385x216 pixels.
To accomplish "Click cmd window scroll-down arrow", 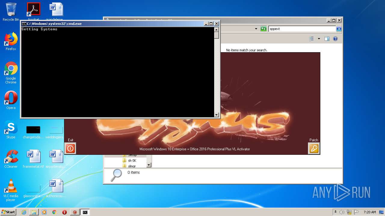I will [216, 115].
